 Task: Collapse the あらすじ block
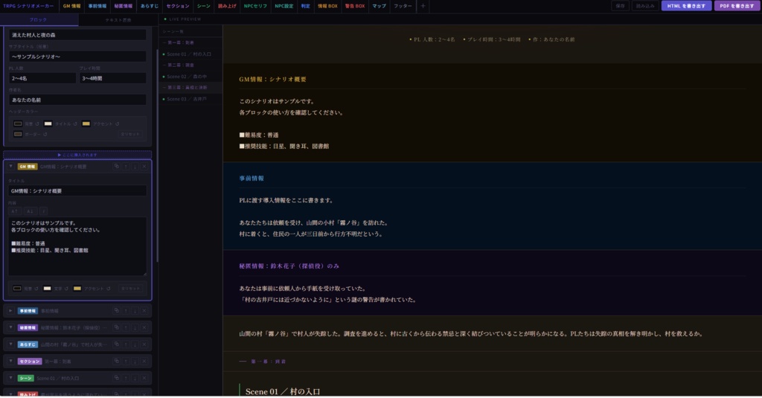click(x=10, y=344)
